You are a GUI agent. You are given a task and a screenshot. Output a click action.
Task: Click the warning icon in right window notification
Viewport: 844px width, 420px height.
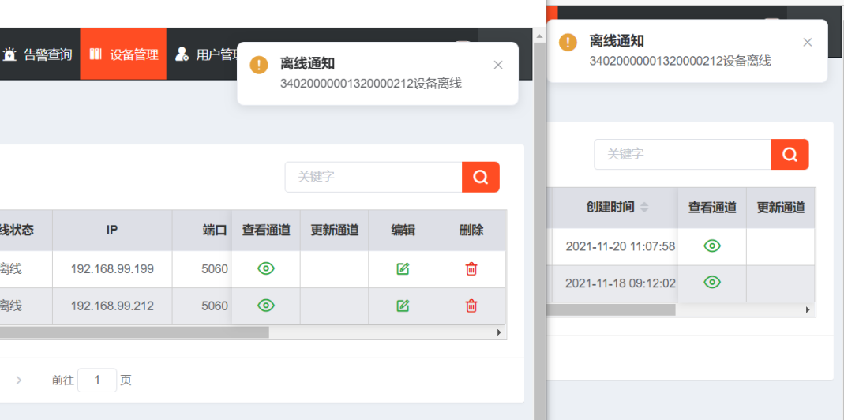(568, 42)
